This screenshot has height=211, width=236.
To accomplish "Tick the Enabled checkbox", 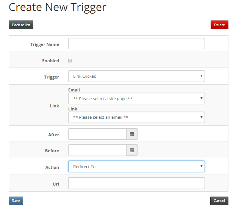I will pos(70,61).
